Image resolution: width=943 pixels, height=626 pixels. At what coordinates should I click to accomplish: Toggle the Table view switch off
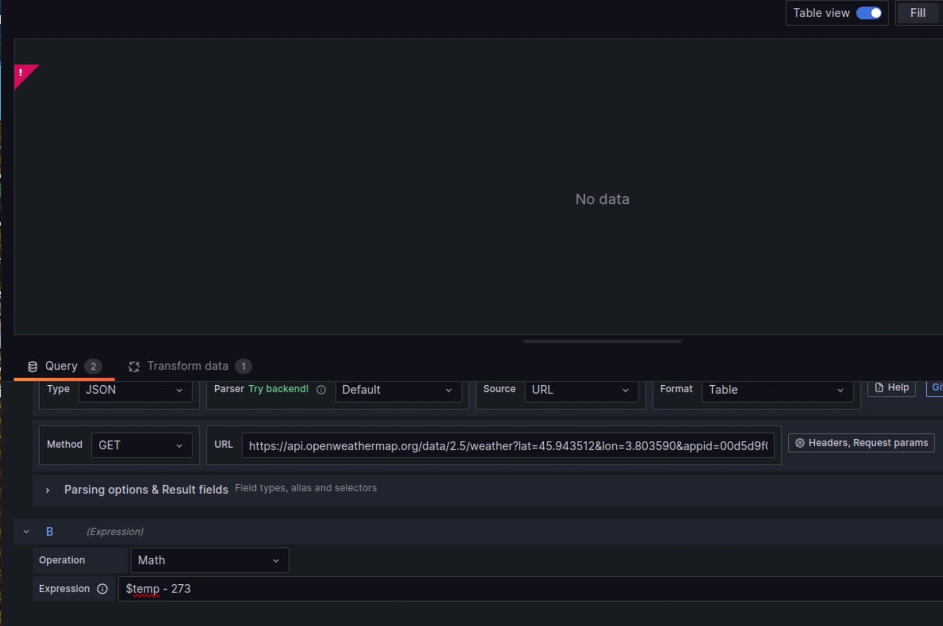click(x=868, y=13)
